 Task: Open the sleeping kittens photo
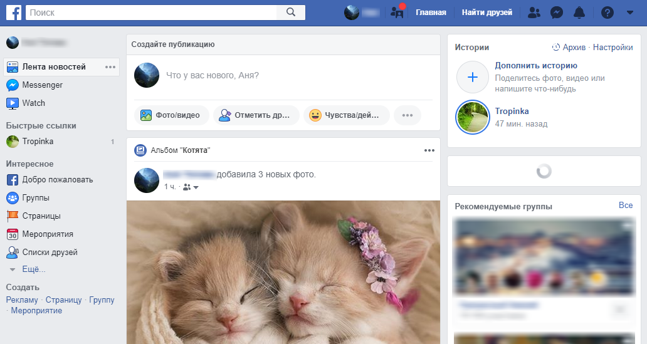pyautogui.click(x=283, y=272)
